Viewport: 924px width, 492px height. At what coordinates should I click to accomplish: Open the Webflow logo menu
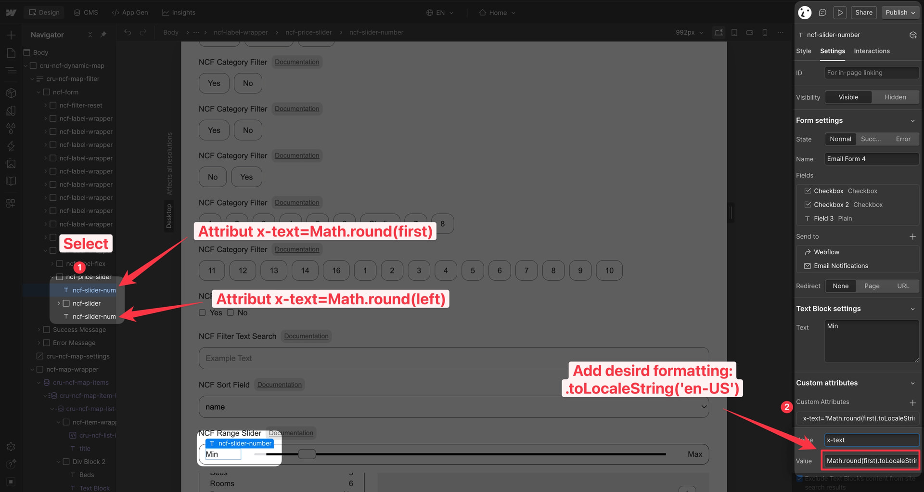click(11, 13)
